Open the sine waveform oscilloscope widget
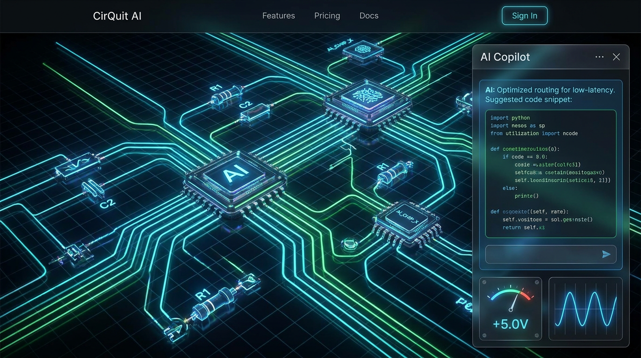 (x=586, y=309)
